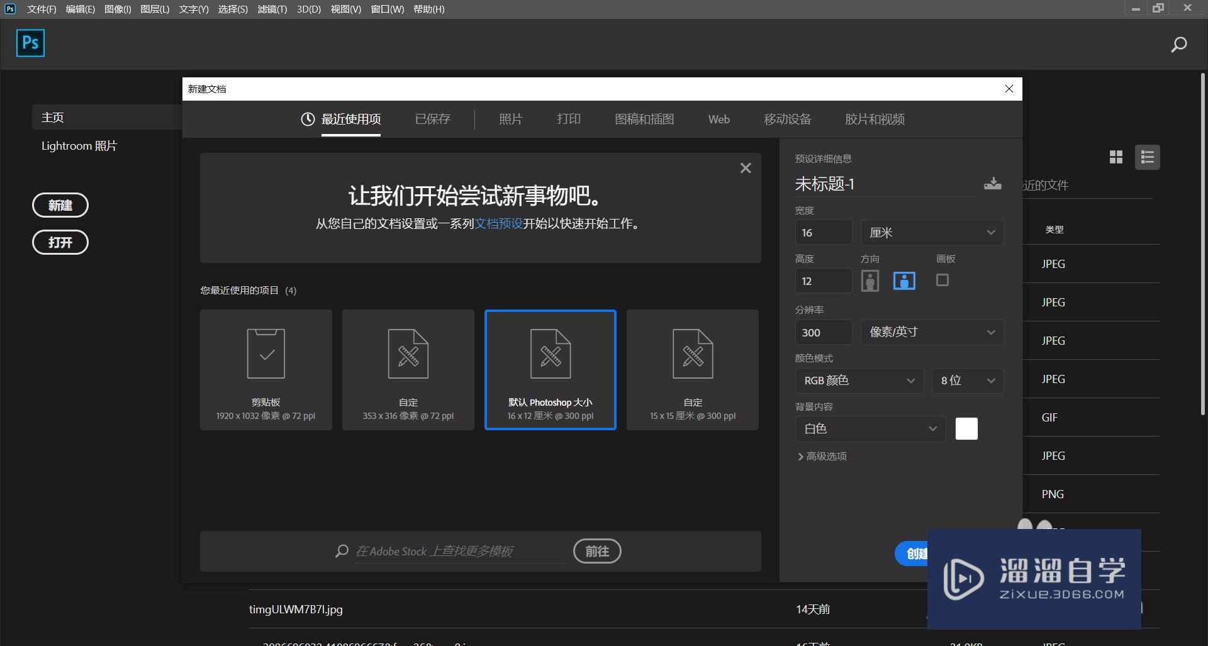Switch to the 移动设备 tab
Viewport: 1208px width, 646px height.
(788, 120)
